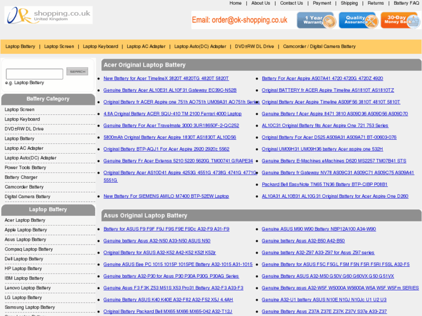This screenshot has height=316, width=422.
Task: Open Original Battery BTP-AQJ1 Acer Aspire 2920 link
Action: pos(167,149)
